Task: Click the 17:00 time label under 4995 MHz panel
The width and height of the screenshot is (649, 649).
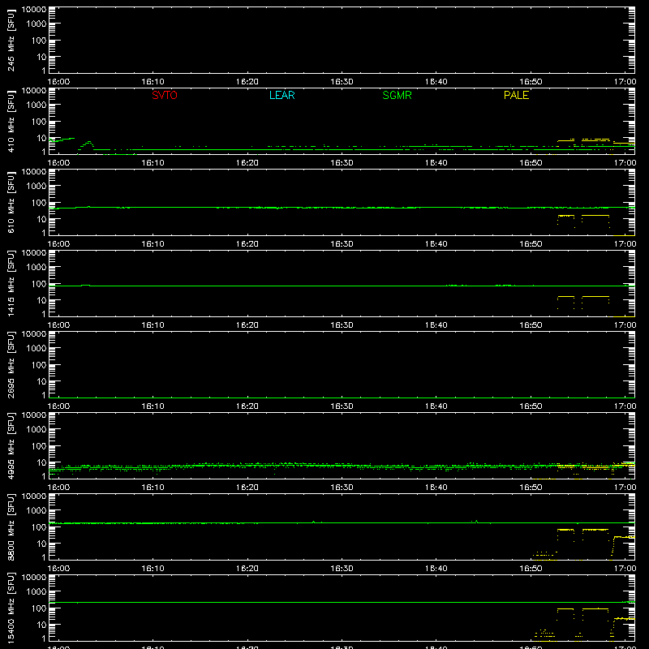Action: pos(625,488)
